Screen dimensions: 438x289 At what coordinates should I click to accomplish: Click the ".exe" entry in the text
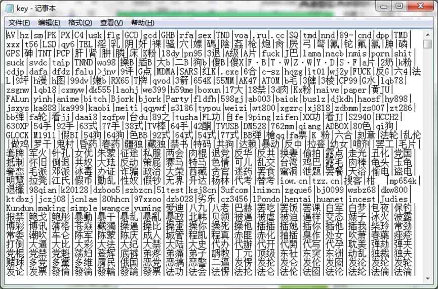point(229,72)
